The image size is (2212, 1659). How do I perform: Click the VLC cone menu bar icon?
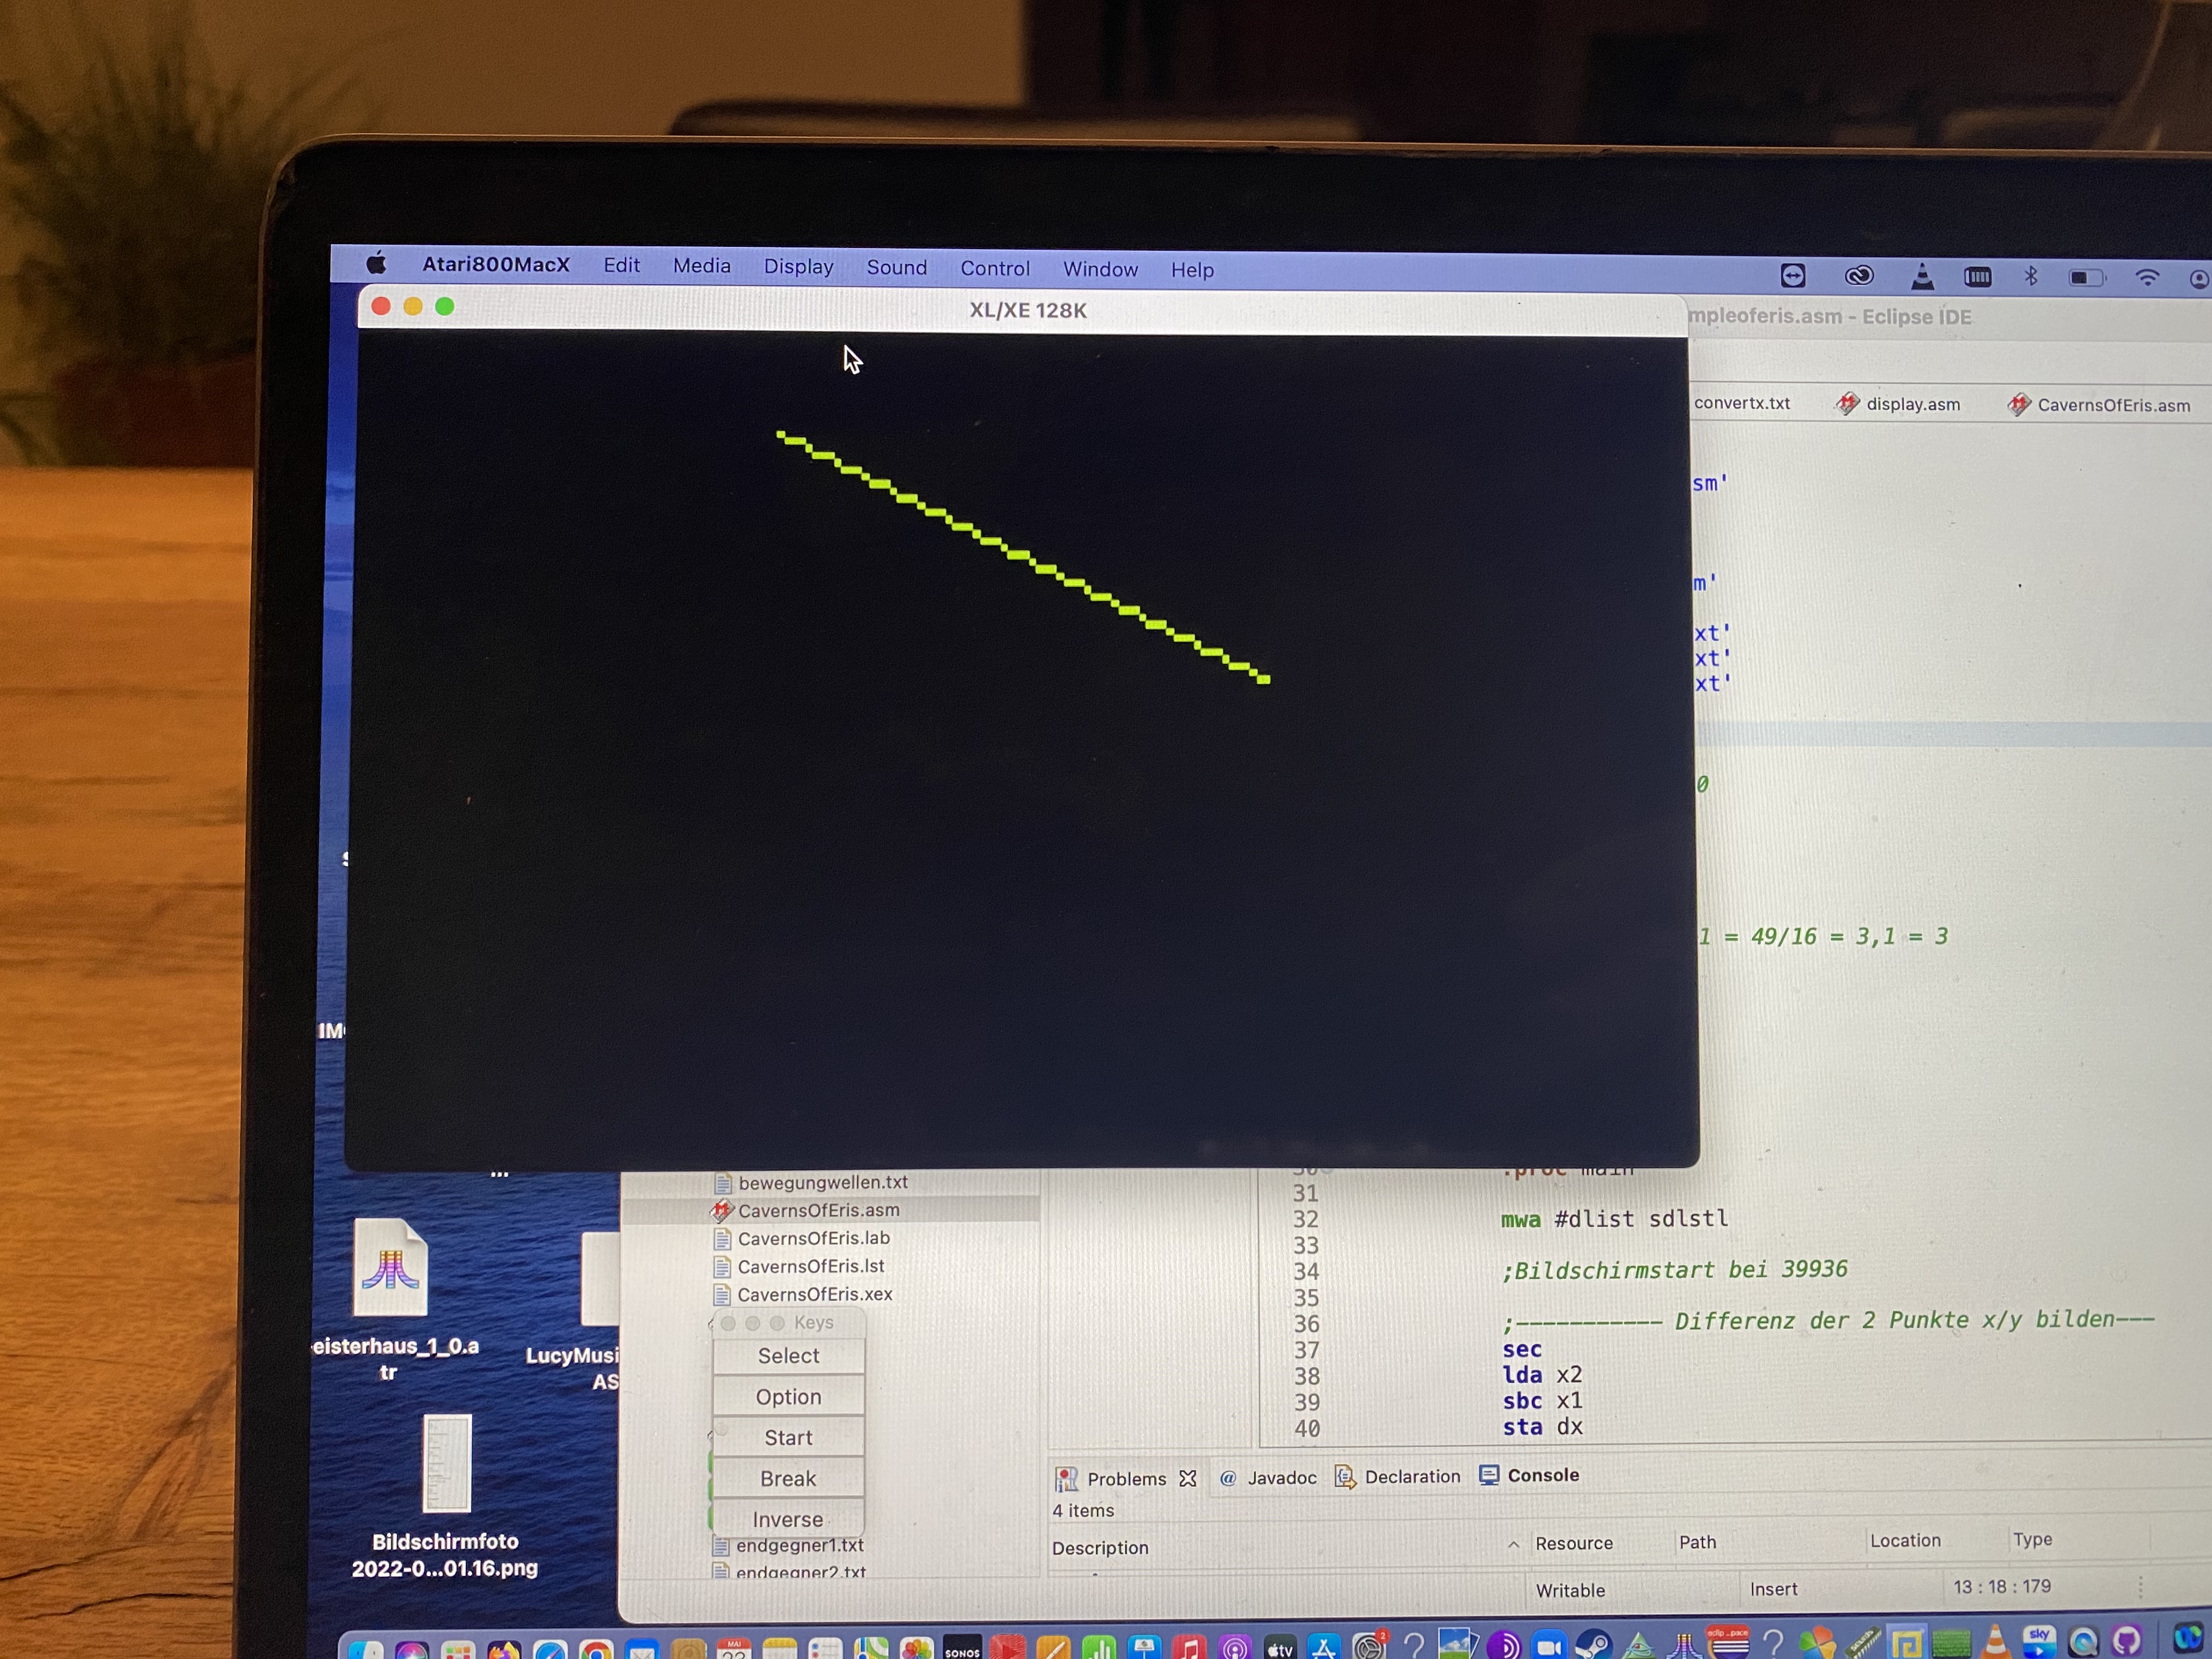1921,277
